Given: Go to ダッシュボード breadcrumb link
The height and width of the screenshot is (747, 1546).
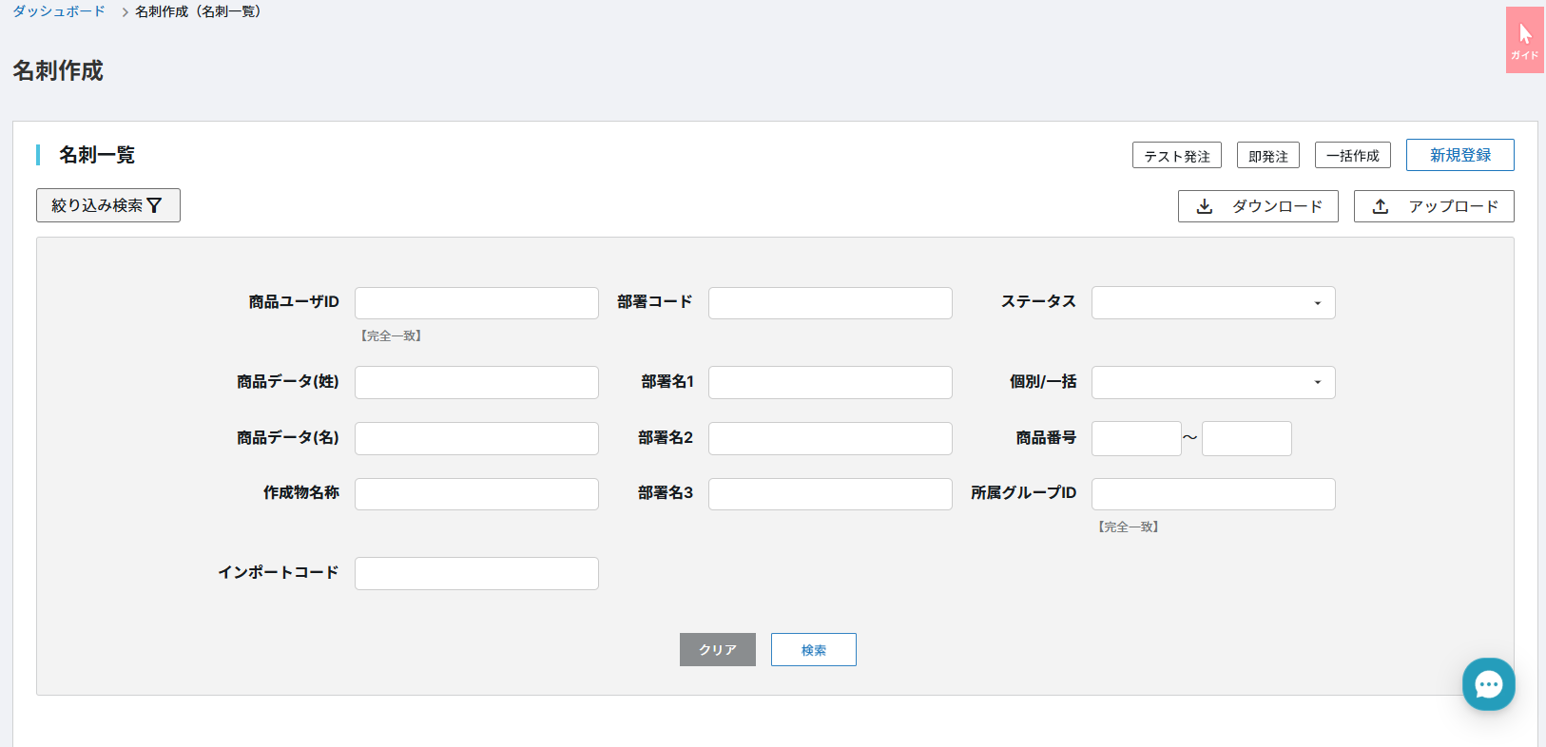Looking at the screenshot, I should [59, 11].
